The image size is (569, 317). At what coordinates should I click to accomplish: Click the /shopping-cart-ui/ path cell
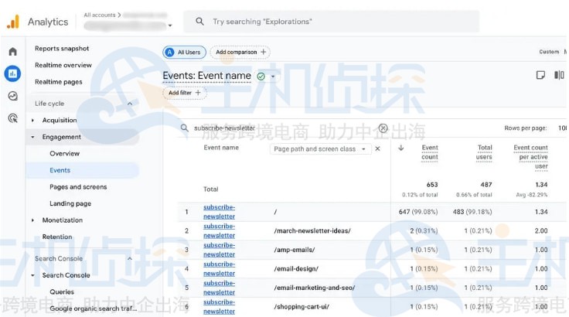tap(302, 306)
